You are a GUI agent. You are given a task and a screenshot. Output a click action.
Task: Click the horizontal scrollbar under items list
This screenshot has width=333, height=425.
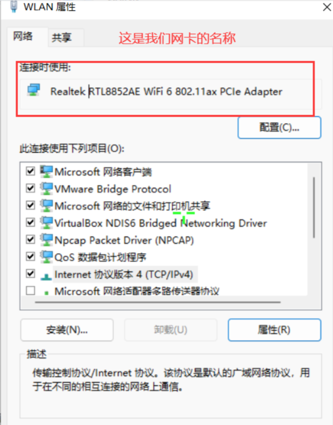coord(158,302)
